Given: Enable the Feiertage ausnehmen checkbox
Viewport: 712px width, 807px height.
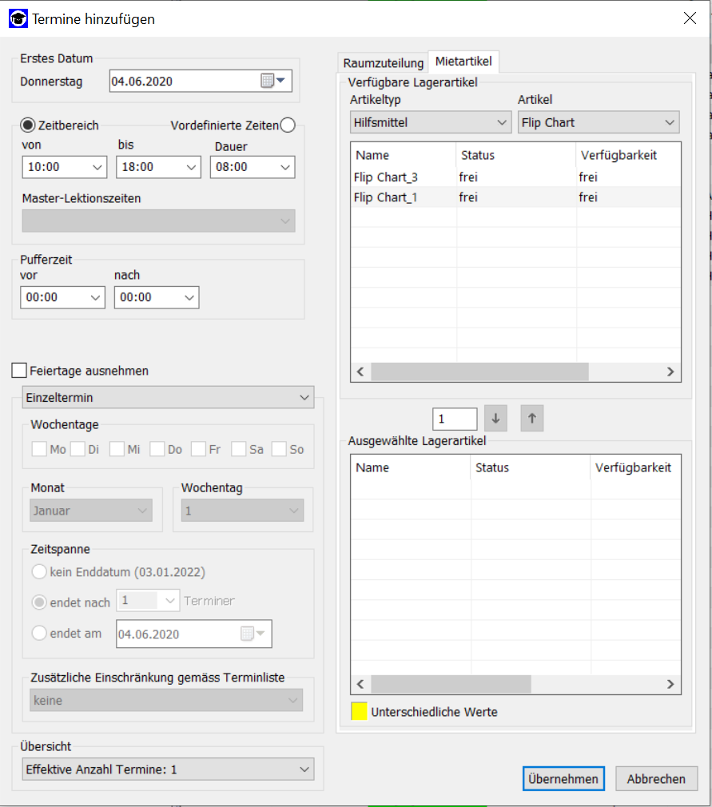Looking at the screenshot, I should 19,371.
